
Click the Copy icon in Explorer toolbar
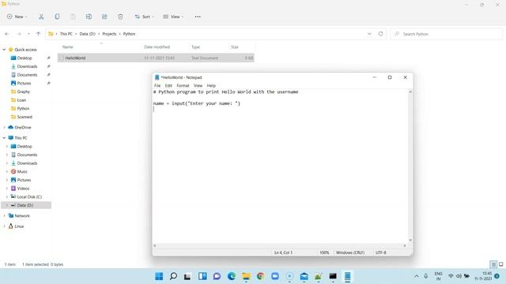pyautogui.click(x=57, y=17)
